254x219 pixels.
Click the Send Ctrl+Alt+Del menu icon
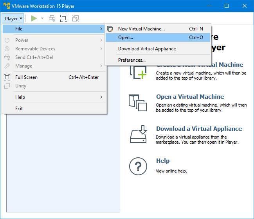tap(7, 57)
